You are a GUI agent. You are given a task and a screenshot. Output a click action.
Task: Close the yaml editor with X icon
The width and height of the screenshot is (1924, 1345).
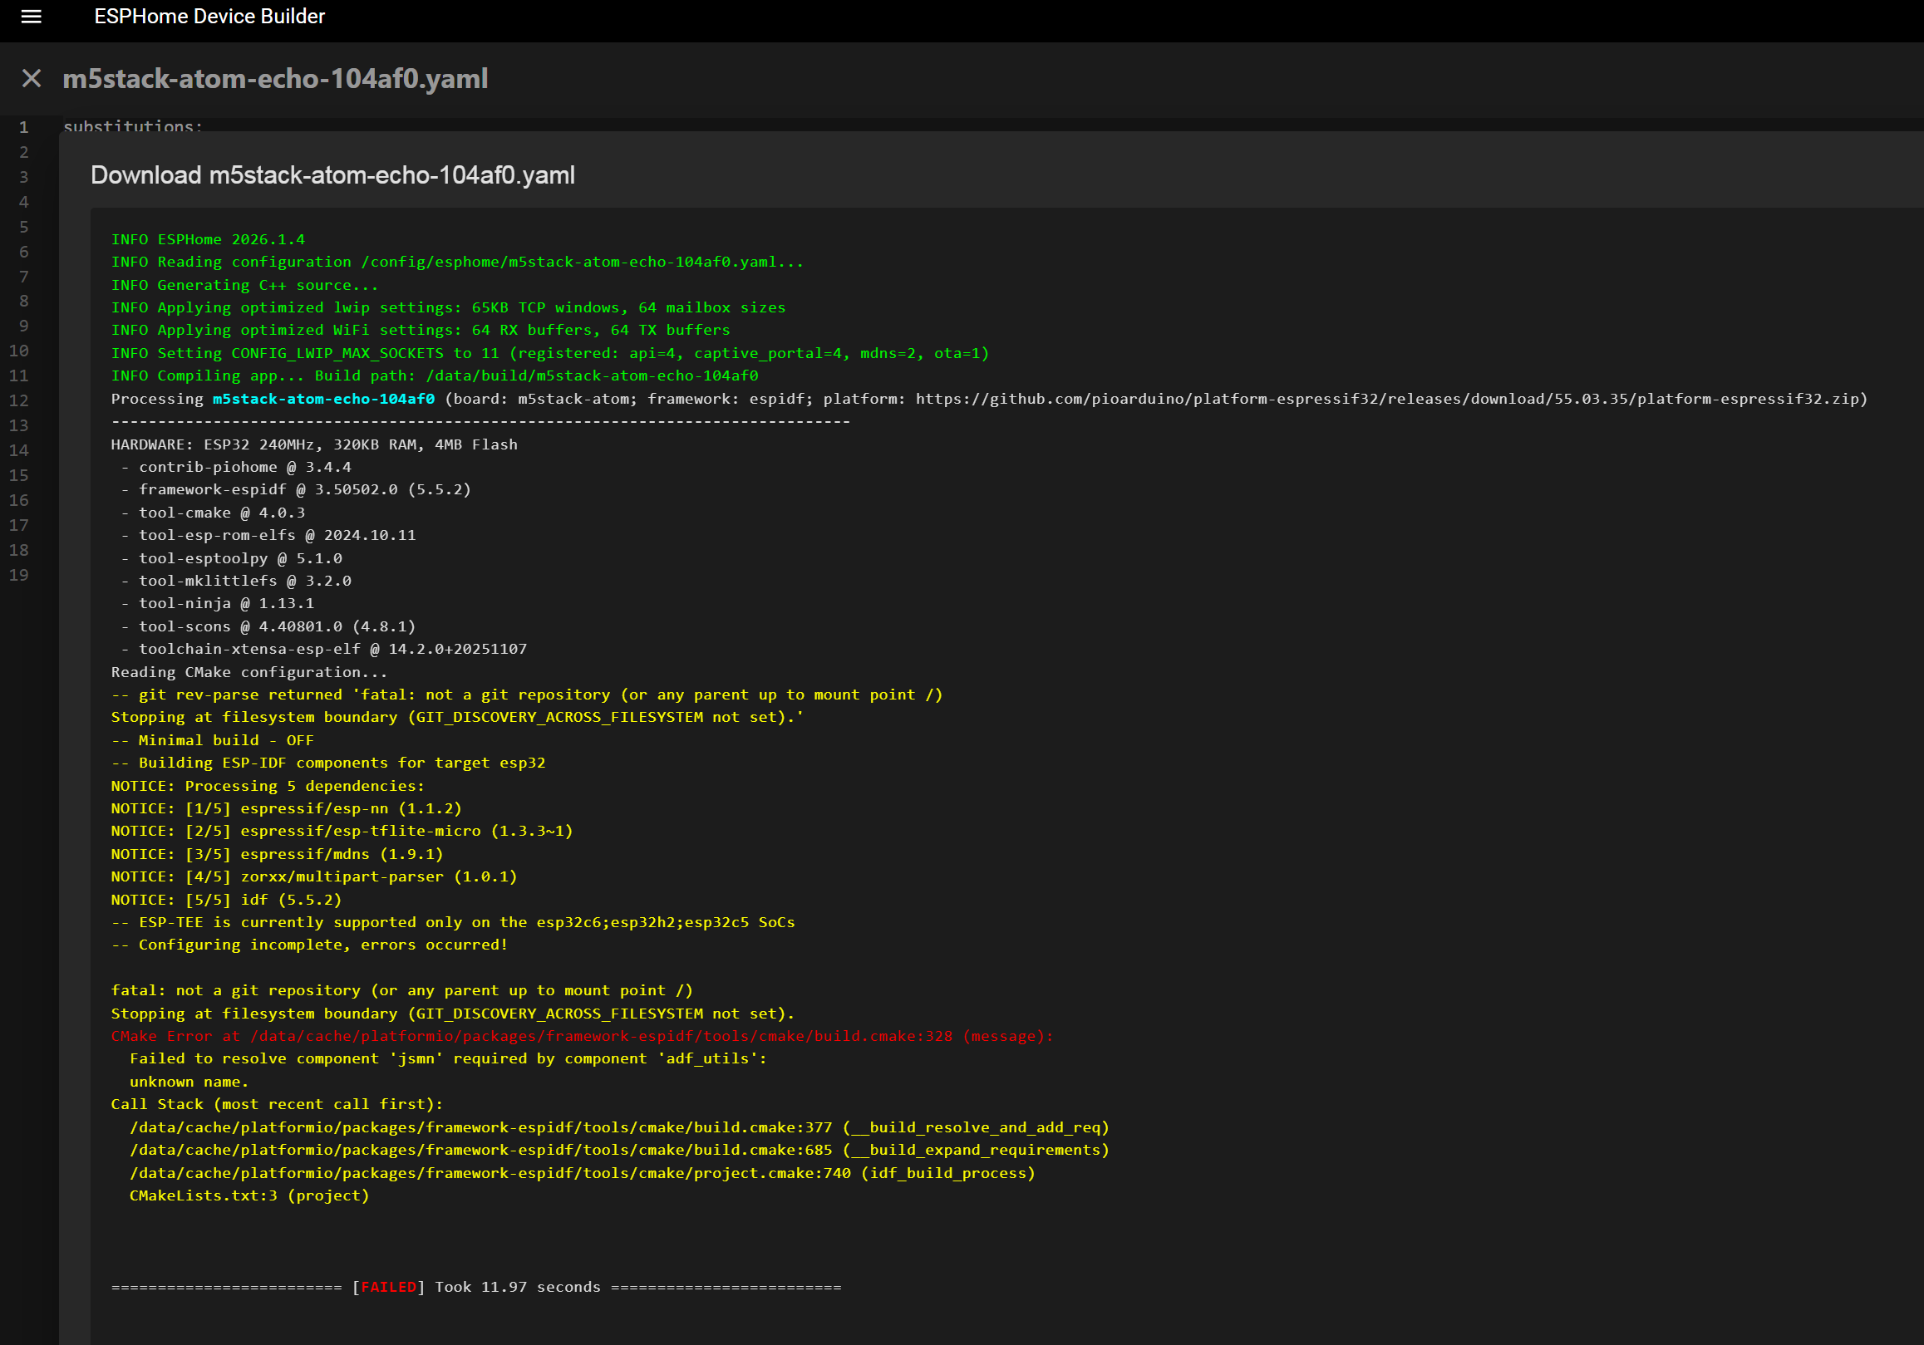(x=31, y=79)
